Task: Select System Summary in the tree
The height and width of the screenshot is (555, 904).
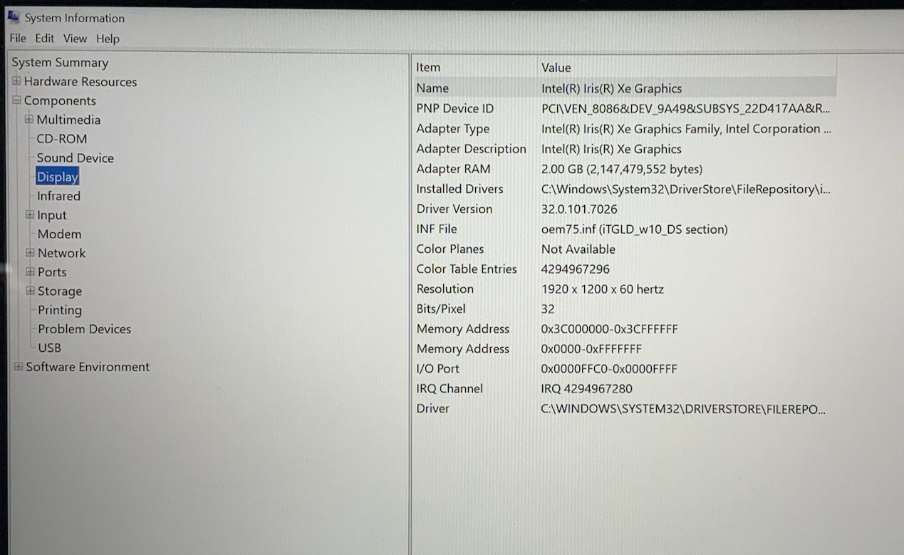Action: coord(60,63)
